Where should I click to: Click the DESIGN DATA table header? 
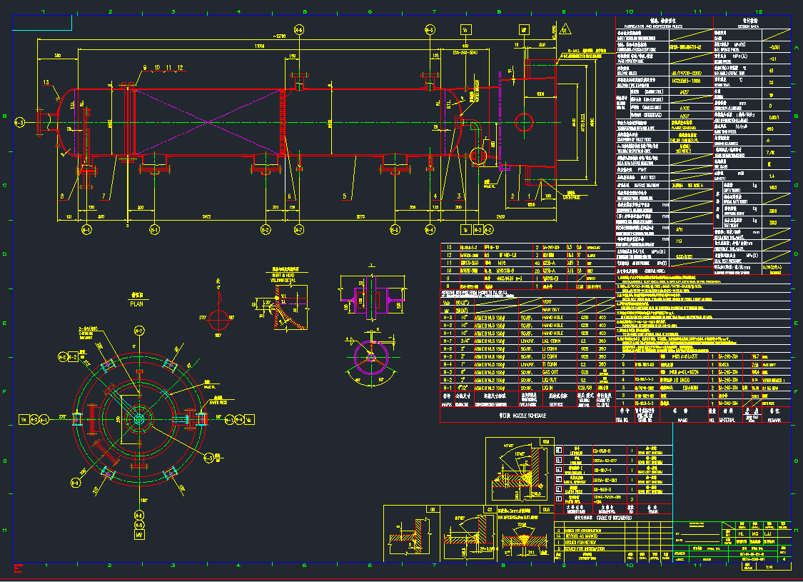click(x=752, y=23)
